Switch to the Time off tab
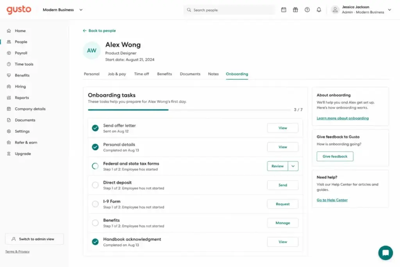400x267 pixels. 141,74
